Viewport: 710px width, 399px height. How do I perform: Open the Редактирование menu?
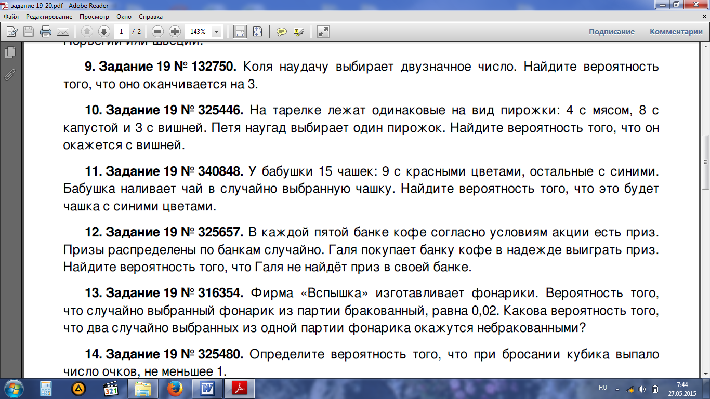coord(49,17)
